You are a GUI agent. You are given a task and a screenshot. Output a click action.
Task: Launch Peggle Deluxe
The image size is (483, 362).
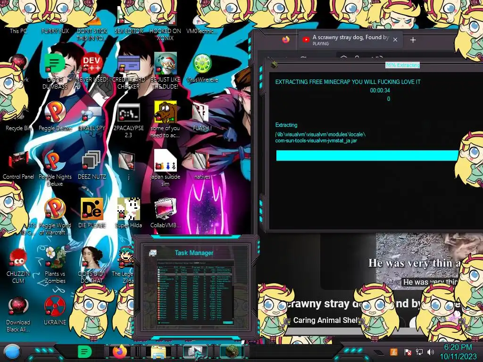[55, 116]
